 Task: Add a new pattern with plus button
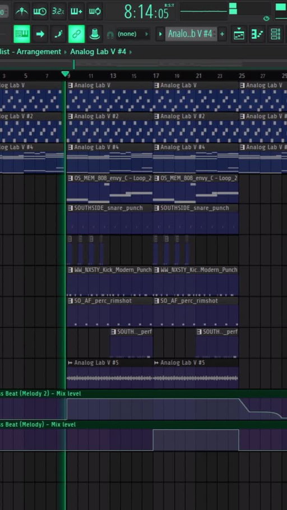click(222, 34)
